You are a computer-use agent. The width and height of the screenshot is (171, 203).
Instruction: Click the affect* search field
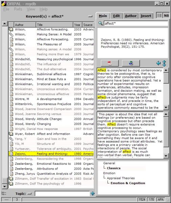(x=136, y=23)
